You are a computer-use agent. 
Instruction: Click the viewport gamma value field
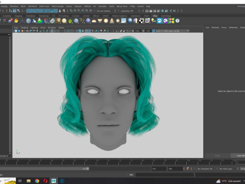pyautogui.click(x=148, y=31)
